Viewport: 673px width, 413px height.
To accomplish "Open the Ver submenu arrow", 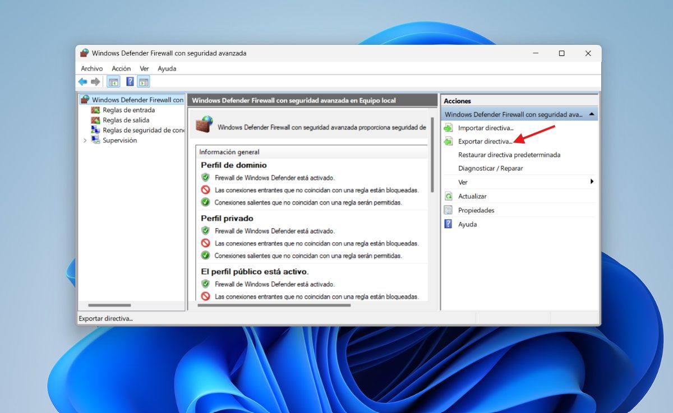I will click(x=592, y=182).
